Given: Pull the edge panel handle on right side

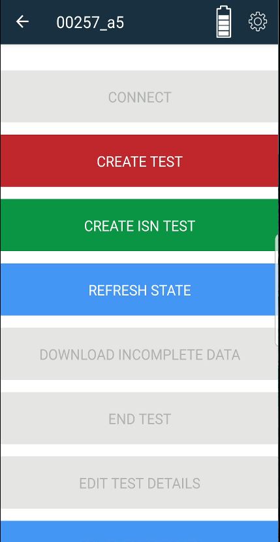Looking at the screenshot, I should (277, 290).
